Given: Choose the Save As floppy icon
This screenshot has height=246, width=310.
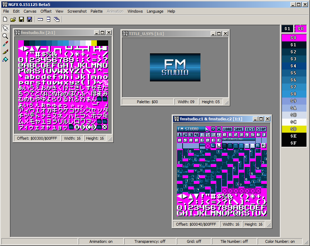Looking at the screenshot, I should coord(29,19).
